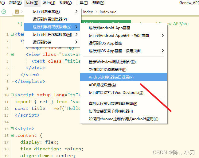Open 真机运行常见故障排除指南(F)
The width and height of the screenshot is (199, 158).
click(x=124, y=104)
